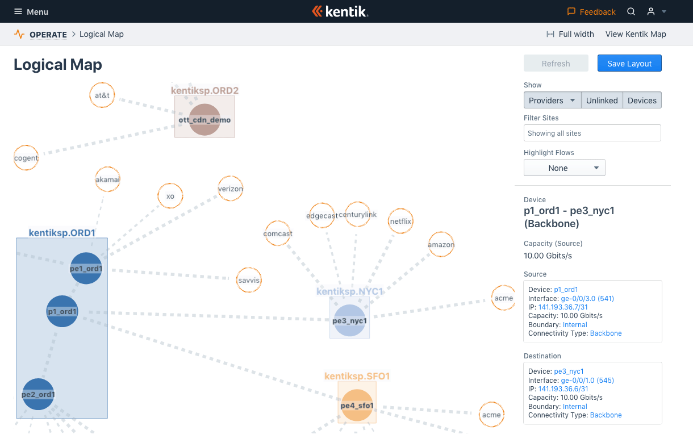Image resolution: width=693 pixels, height=447 pixels.
Task: Click the cogent provider node
Action: (x=26, y=158)
